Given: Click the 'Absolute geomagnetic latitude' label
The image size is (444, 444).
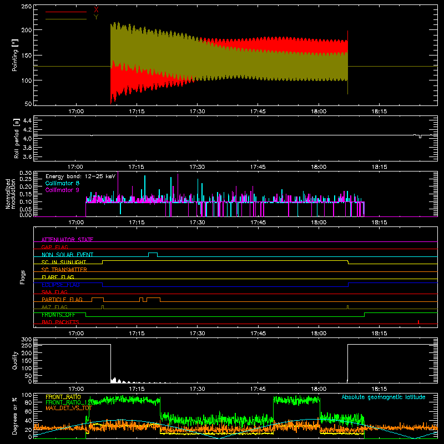Looking at the screenshot, I should [384, 397].
